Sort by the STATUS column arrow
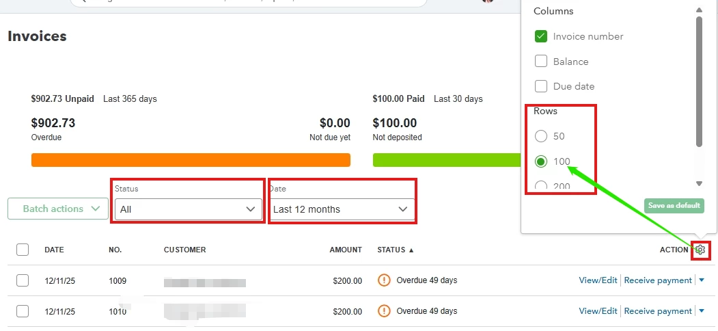The width and height of the screenshot is (718, 331). (411, 250)
